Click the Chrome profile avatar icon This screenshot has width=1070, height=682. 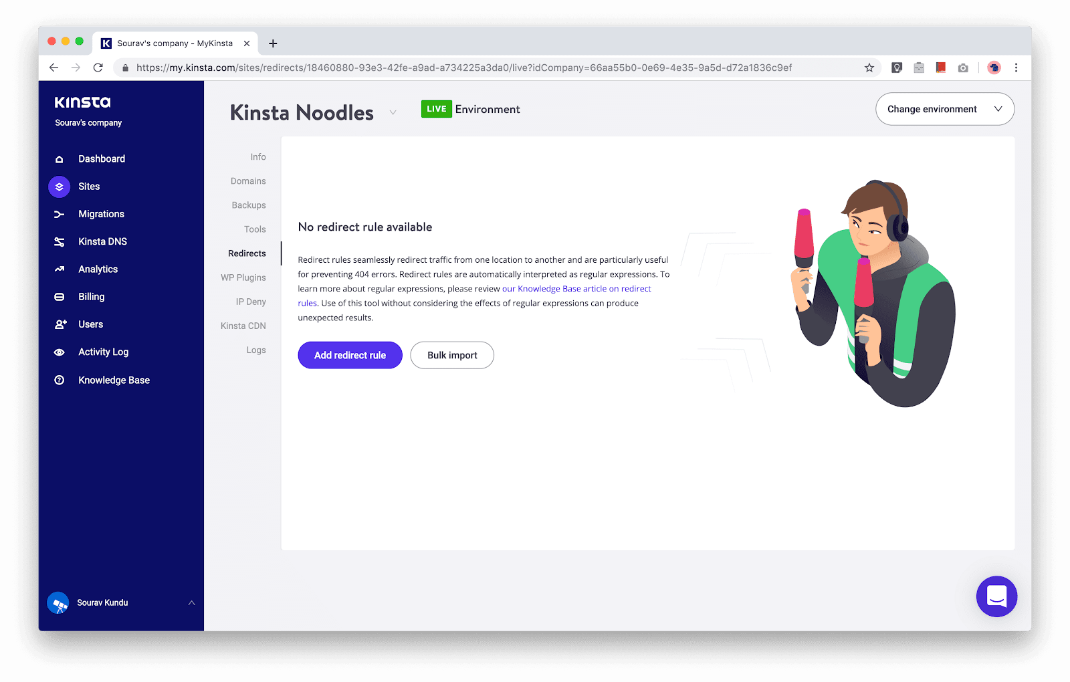click(994, 68)
